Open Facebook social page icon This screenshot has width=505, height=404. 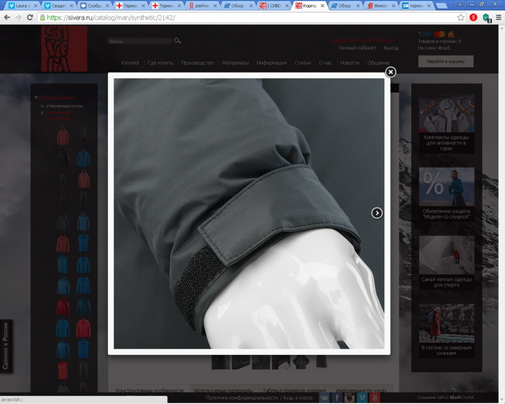tap(337, 398)
